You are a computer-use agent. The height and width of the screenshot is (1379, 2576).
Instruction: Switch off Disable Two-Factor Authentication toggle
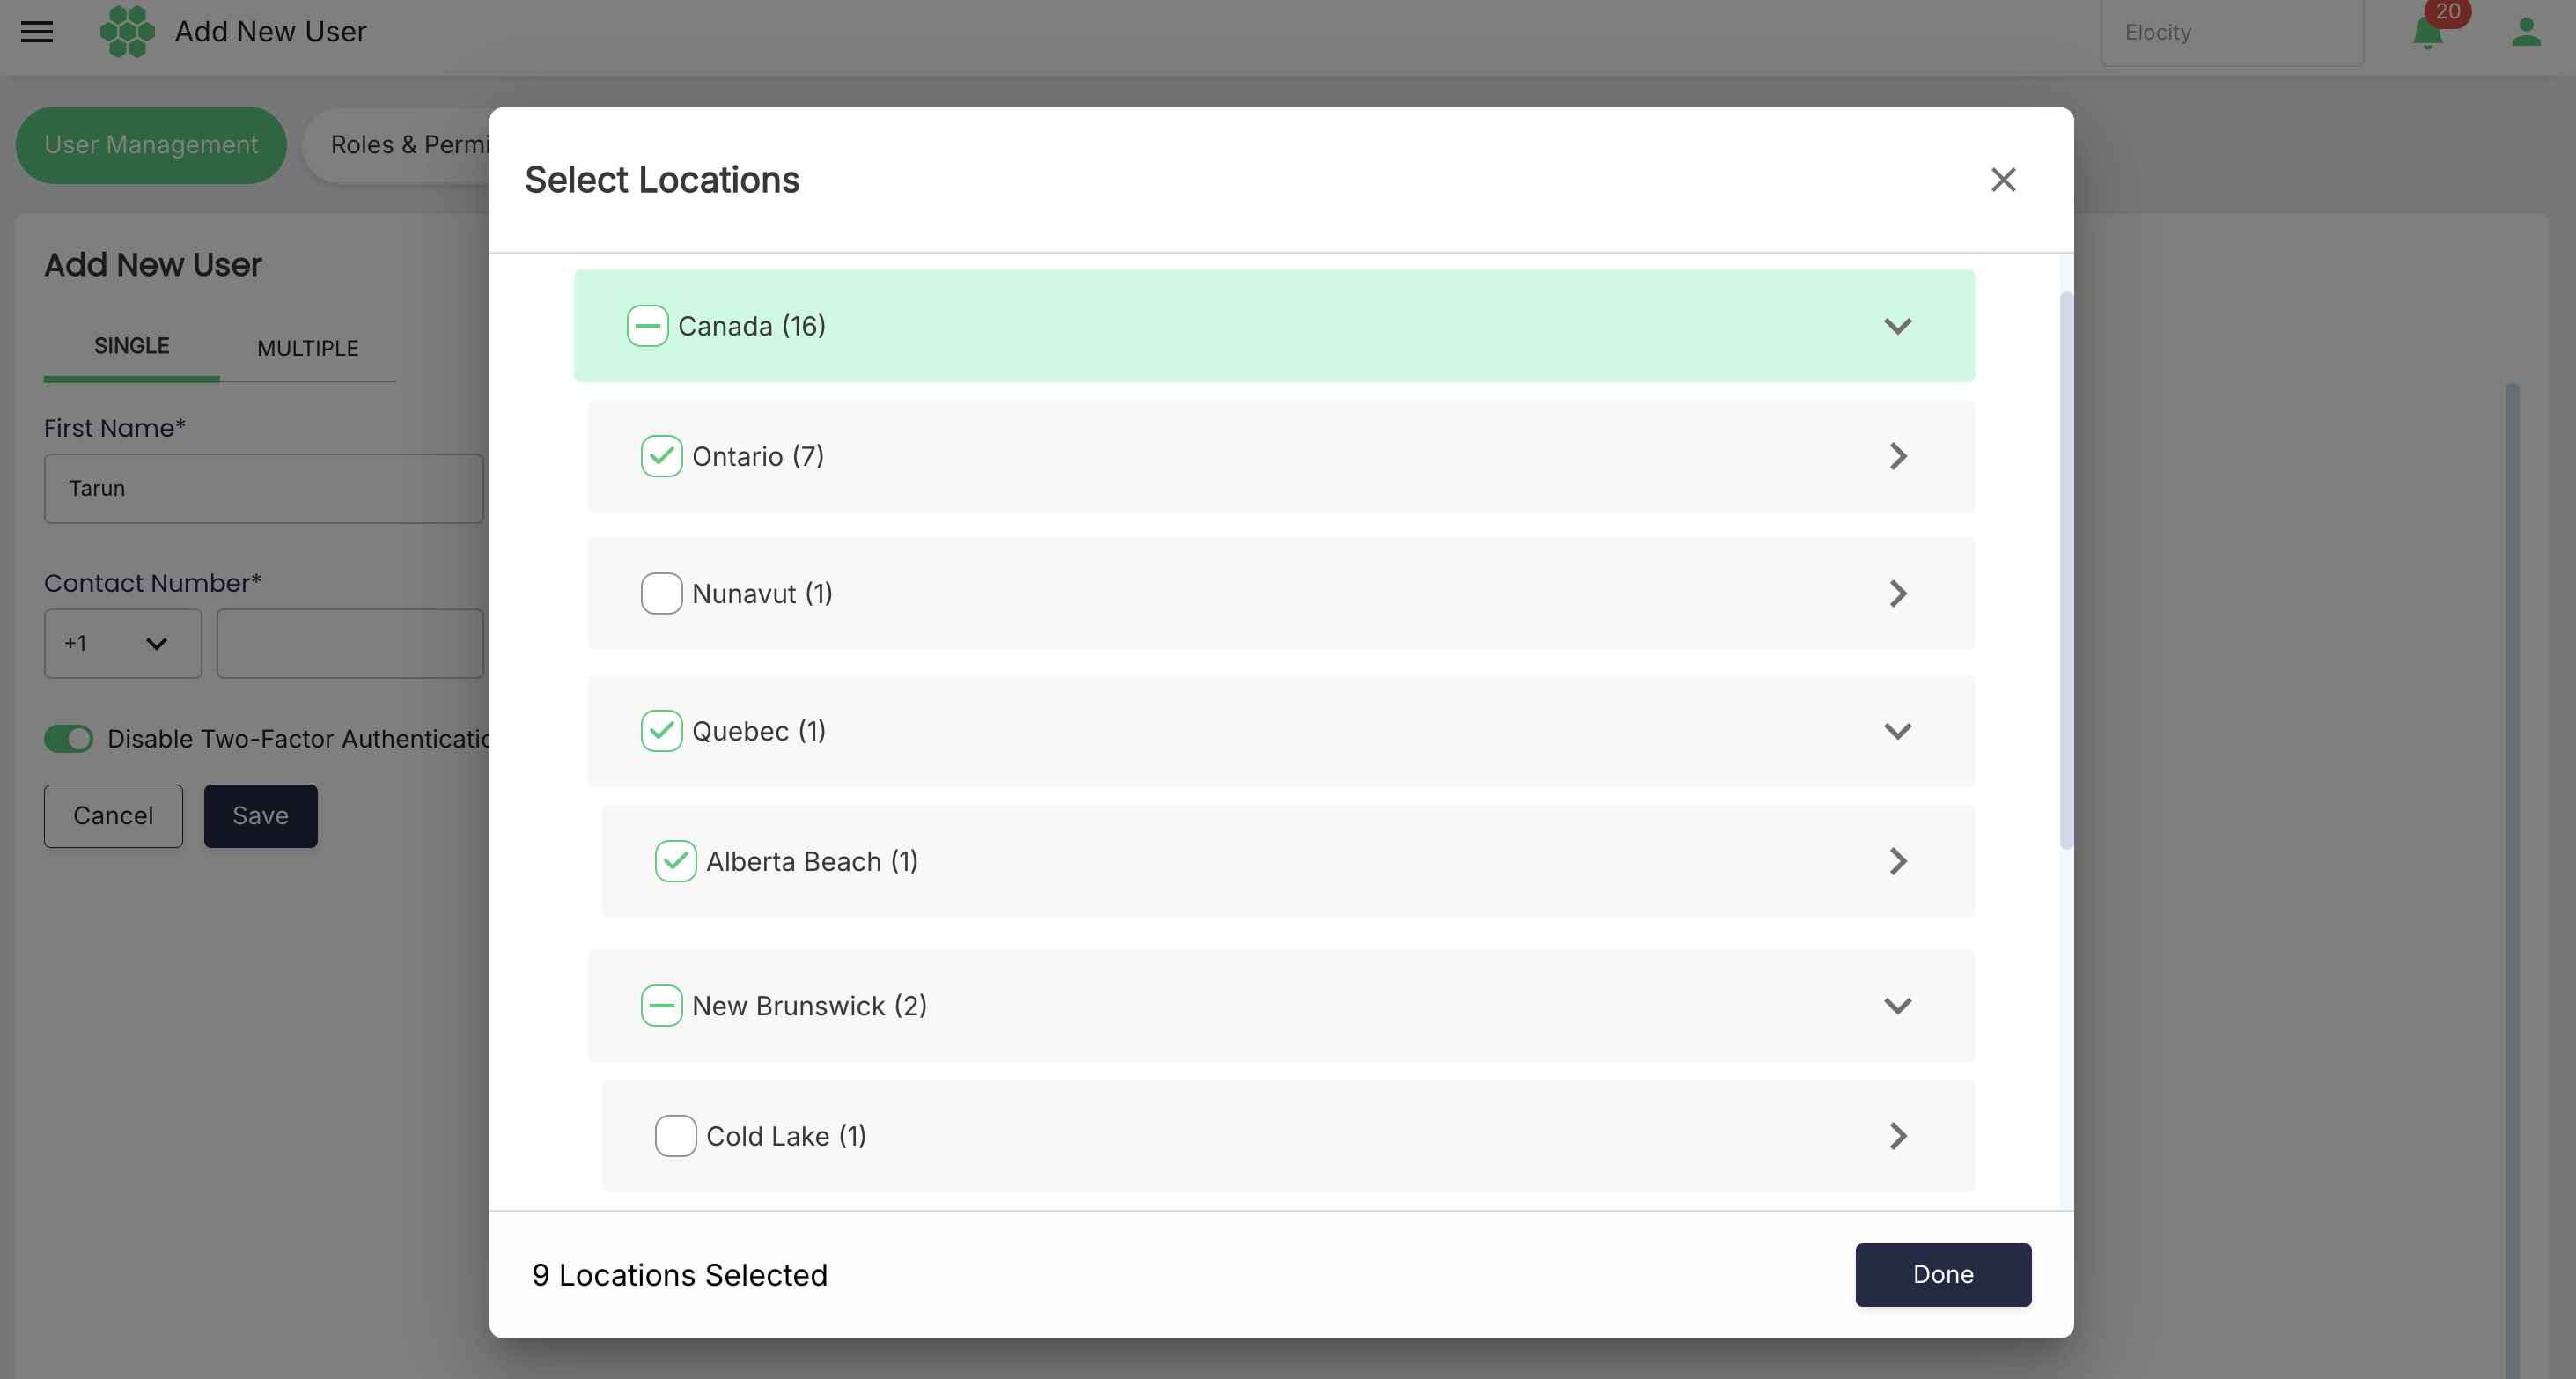point(68,739)
